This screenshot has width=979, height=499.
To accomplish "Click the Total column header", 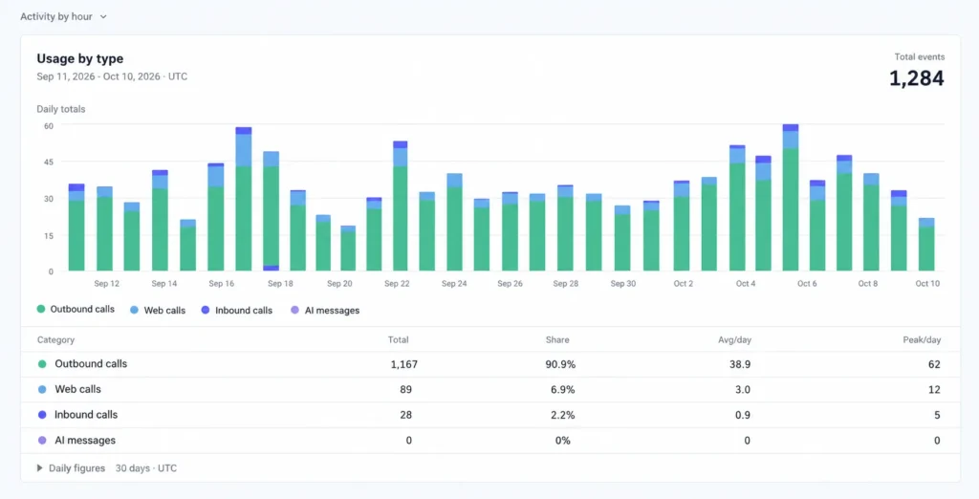I will (399, 339).
